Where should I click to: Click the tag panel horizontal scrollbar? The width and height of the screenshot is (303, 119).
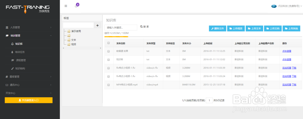click(82, 48)
